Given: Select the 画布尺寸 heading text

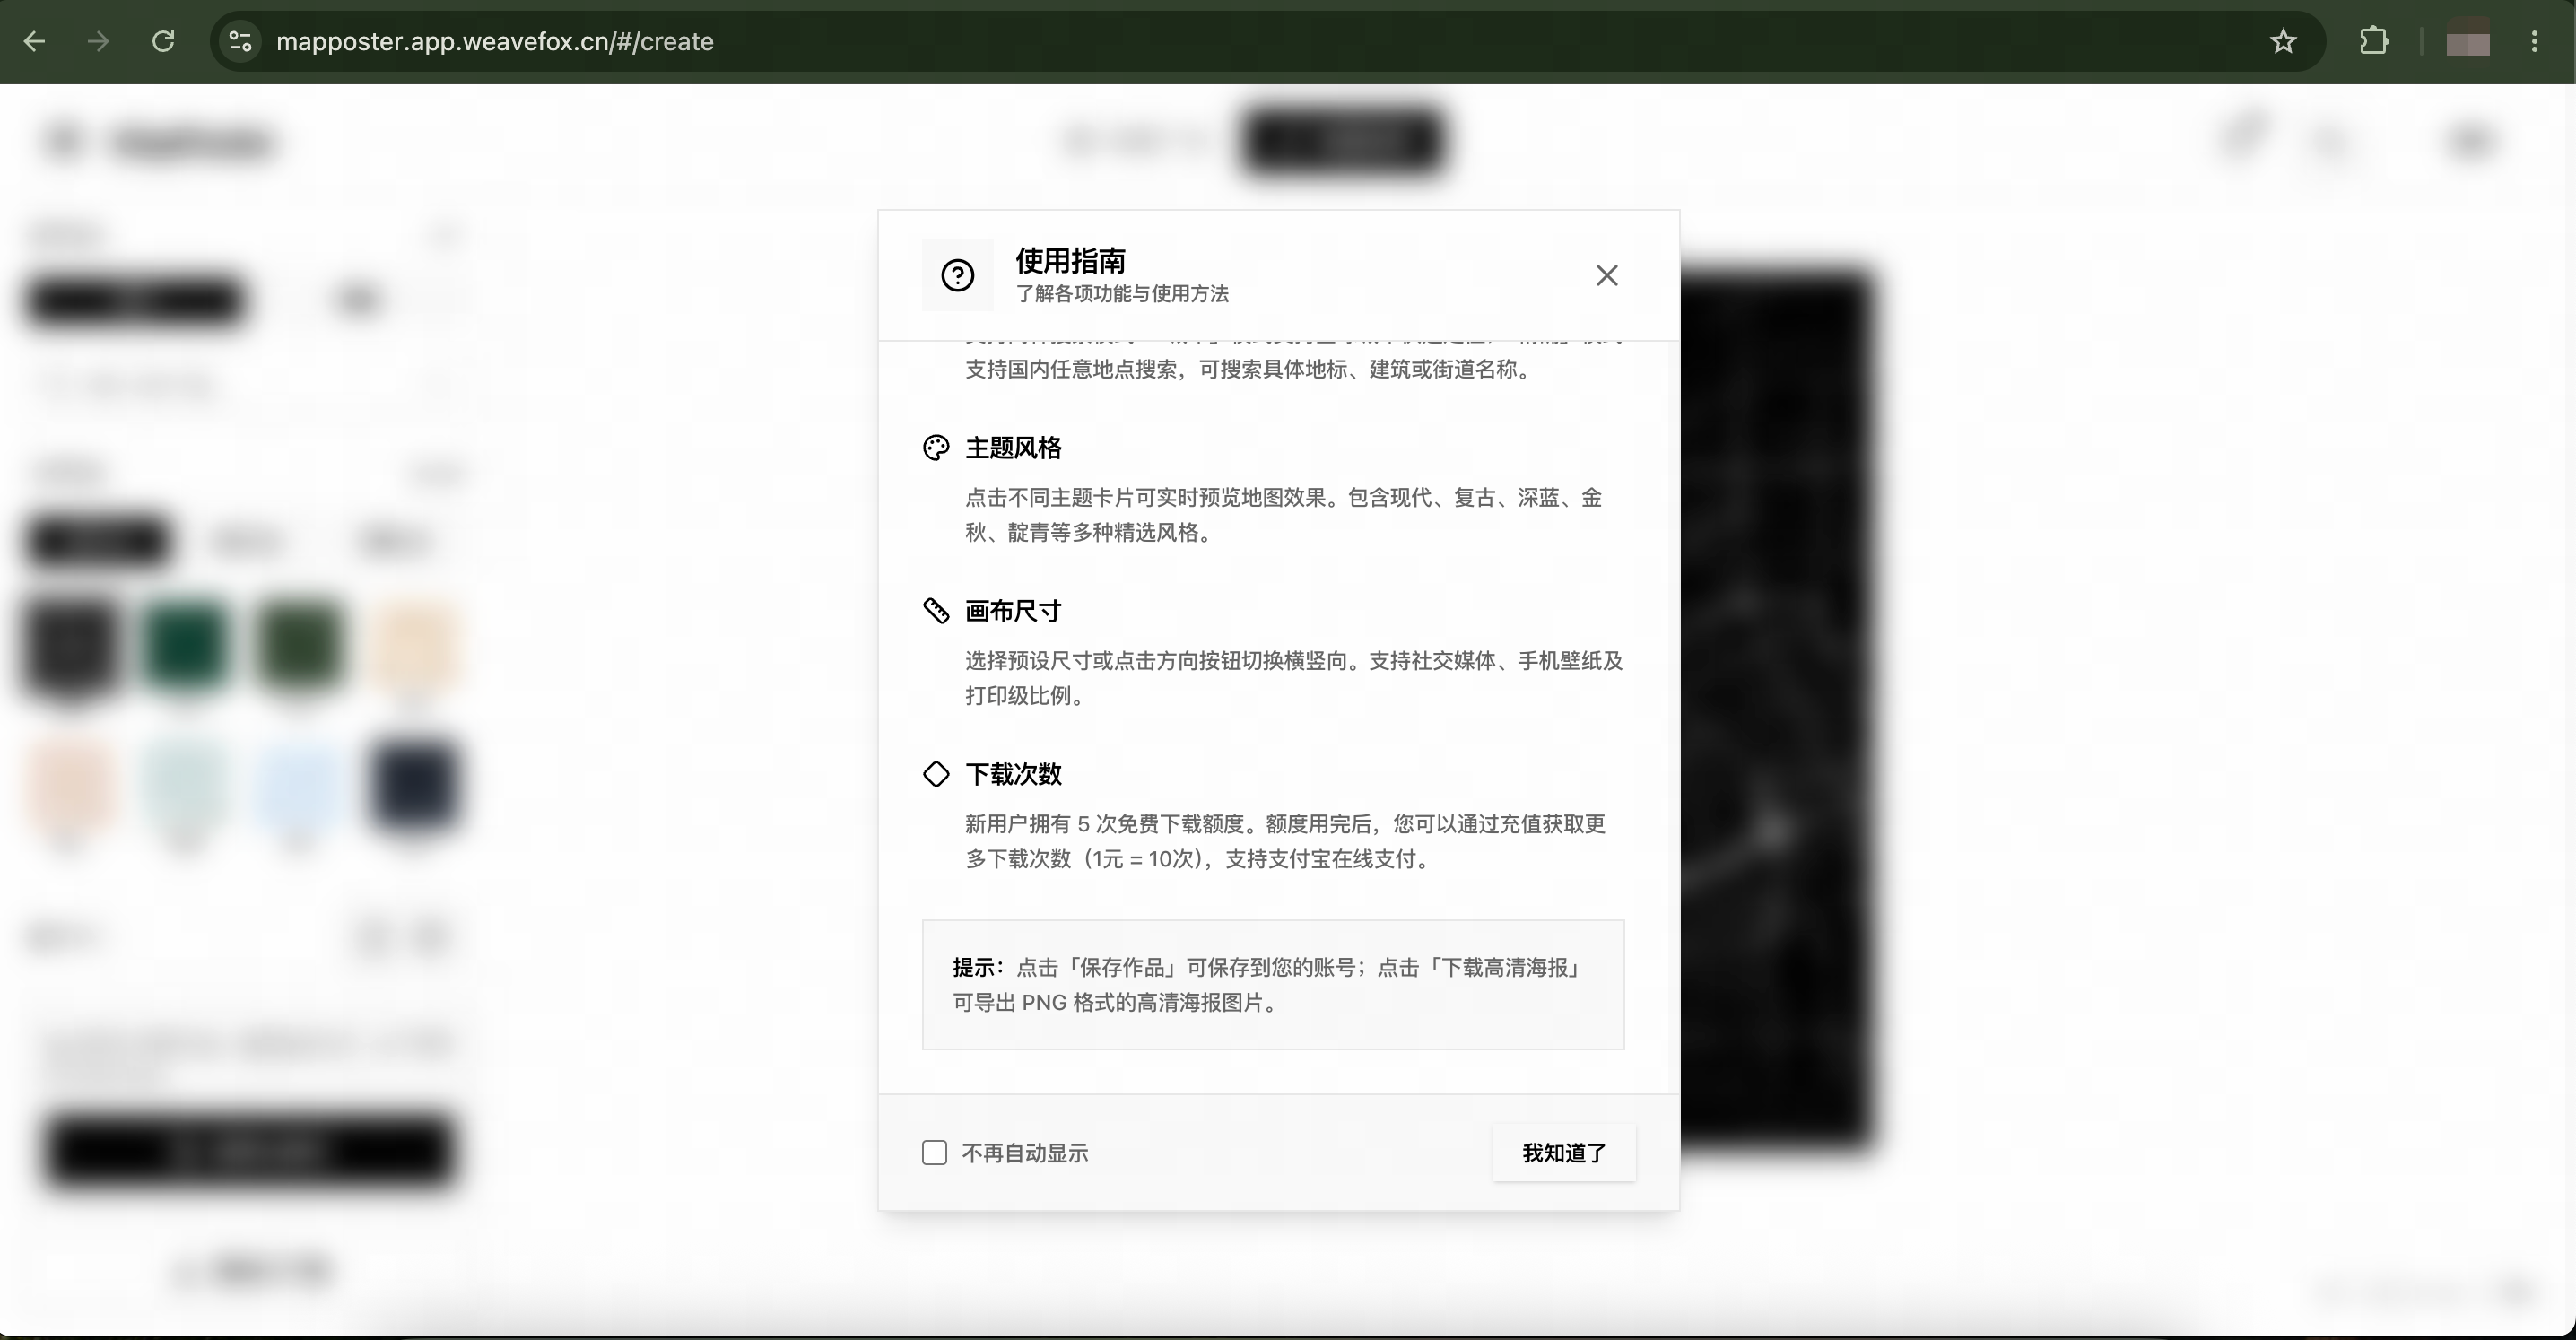Looking at the screenshot, I should pos(1013,610).
